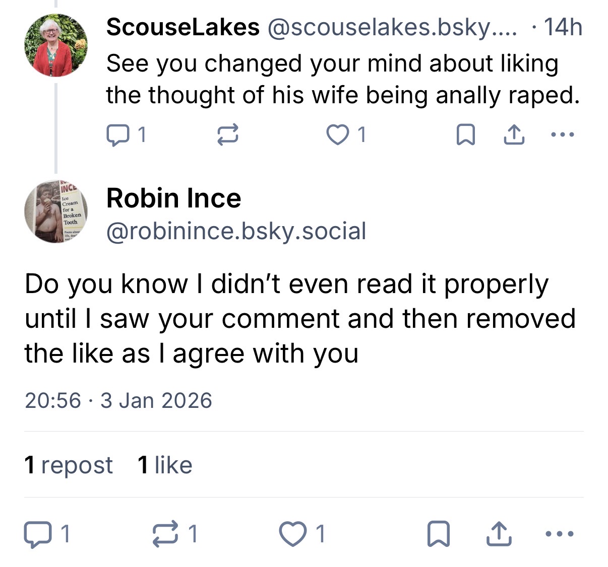
Task: Open more options on ScouseLakes post
Action: [x=562, y=134]
